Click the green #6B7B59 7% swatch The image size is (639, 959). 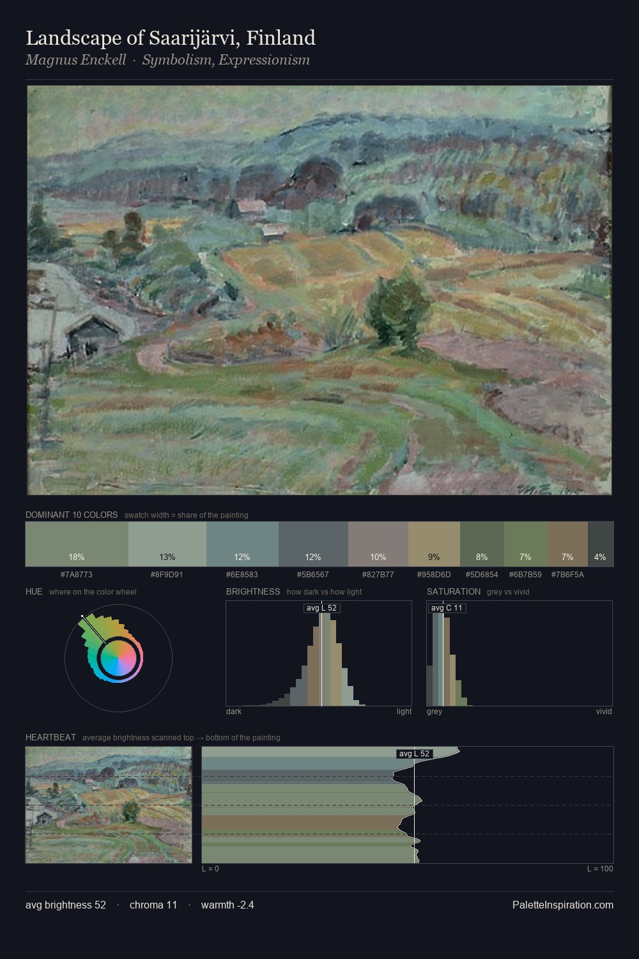click(526, 544)
